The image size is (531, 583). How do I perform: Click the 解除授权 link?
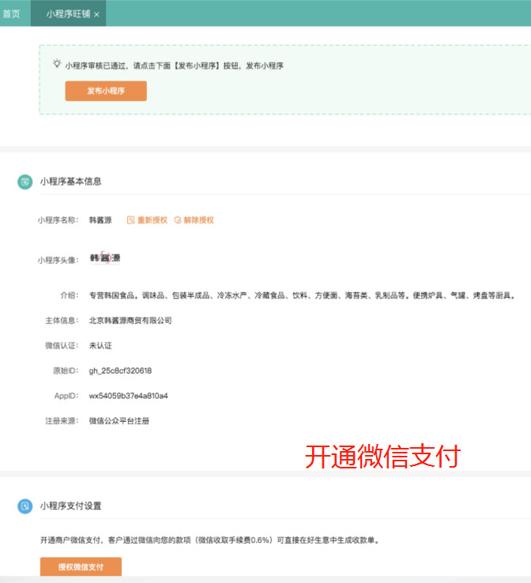pos(198,220)
